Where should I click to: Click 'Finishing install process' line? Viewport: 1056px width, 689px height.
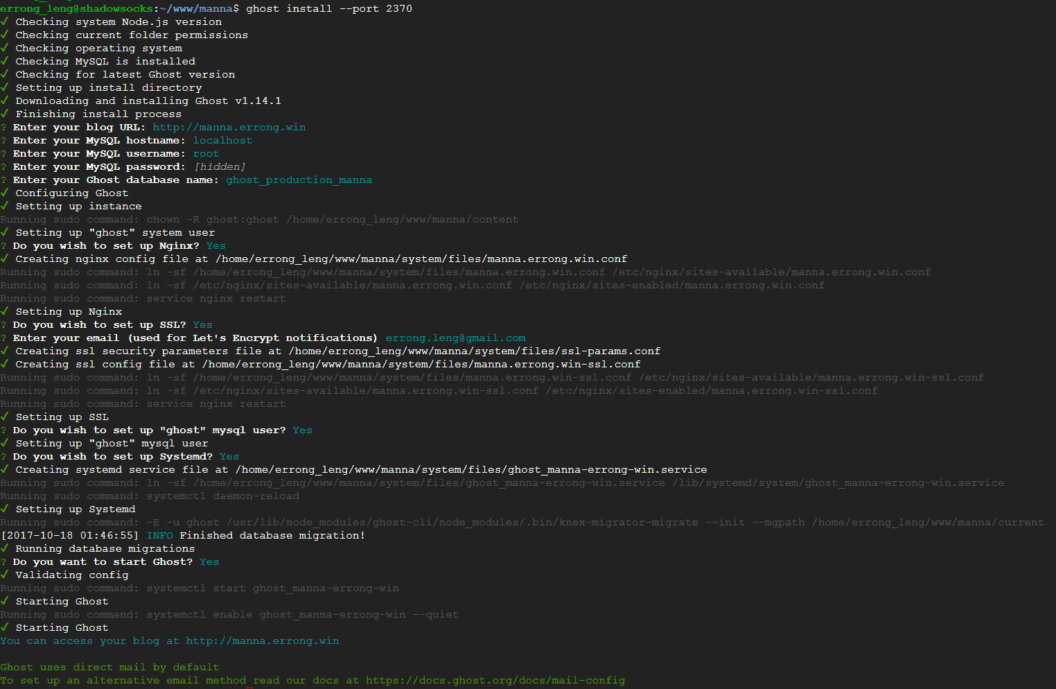pyautogui.click(x=91, y=114)
